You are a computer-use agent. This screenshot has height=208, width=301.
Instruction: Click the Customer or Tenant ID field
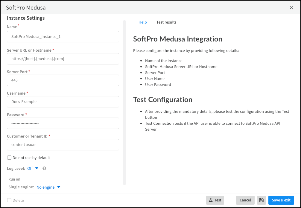coord(63,145)
